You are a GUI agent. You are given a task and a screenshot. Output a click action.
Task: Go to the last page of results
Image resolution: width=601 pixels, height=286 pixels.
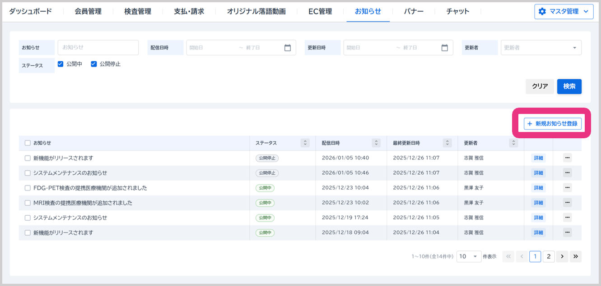click(576, 256)
